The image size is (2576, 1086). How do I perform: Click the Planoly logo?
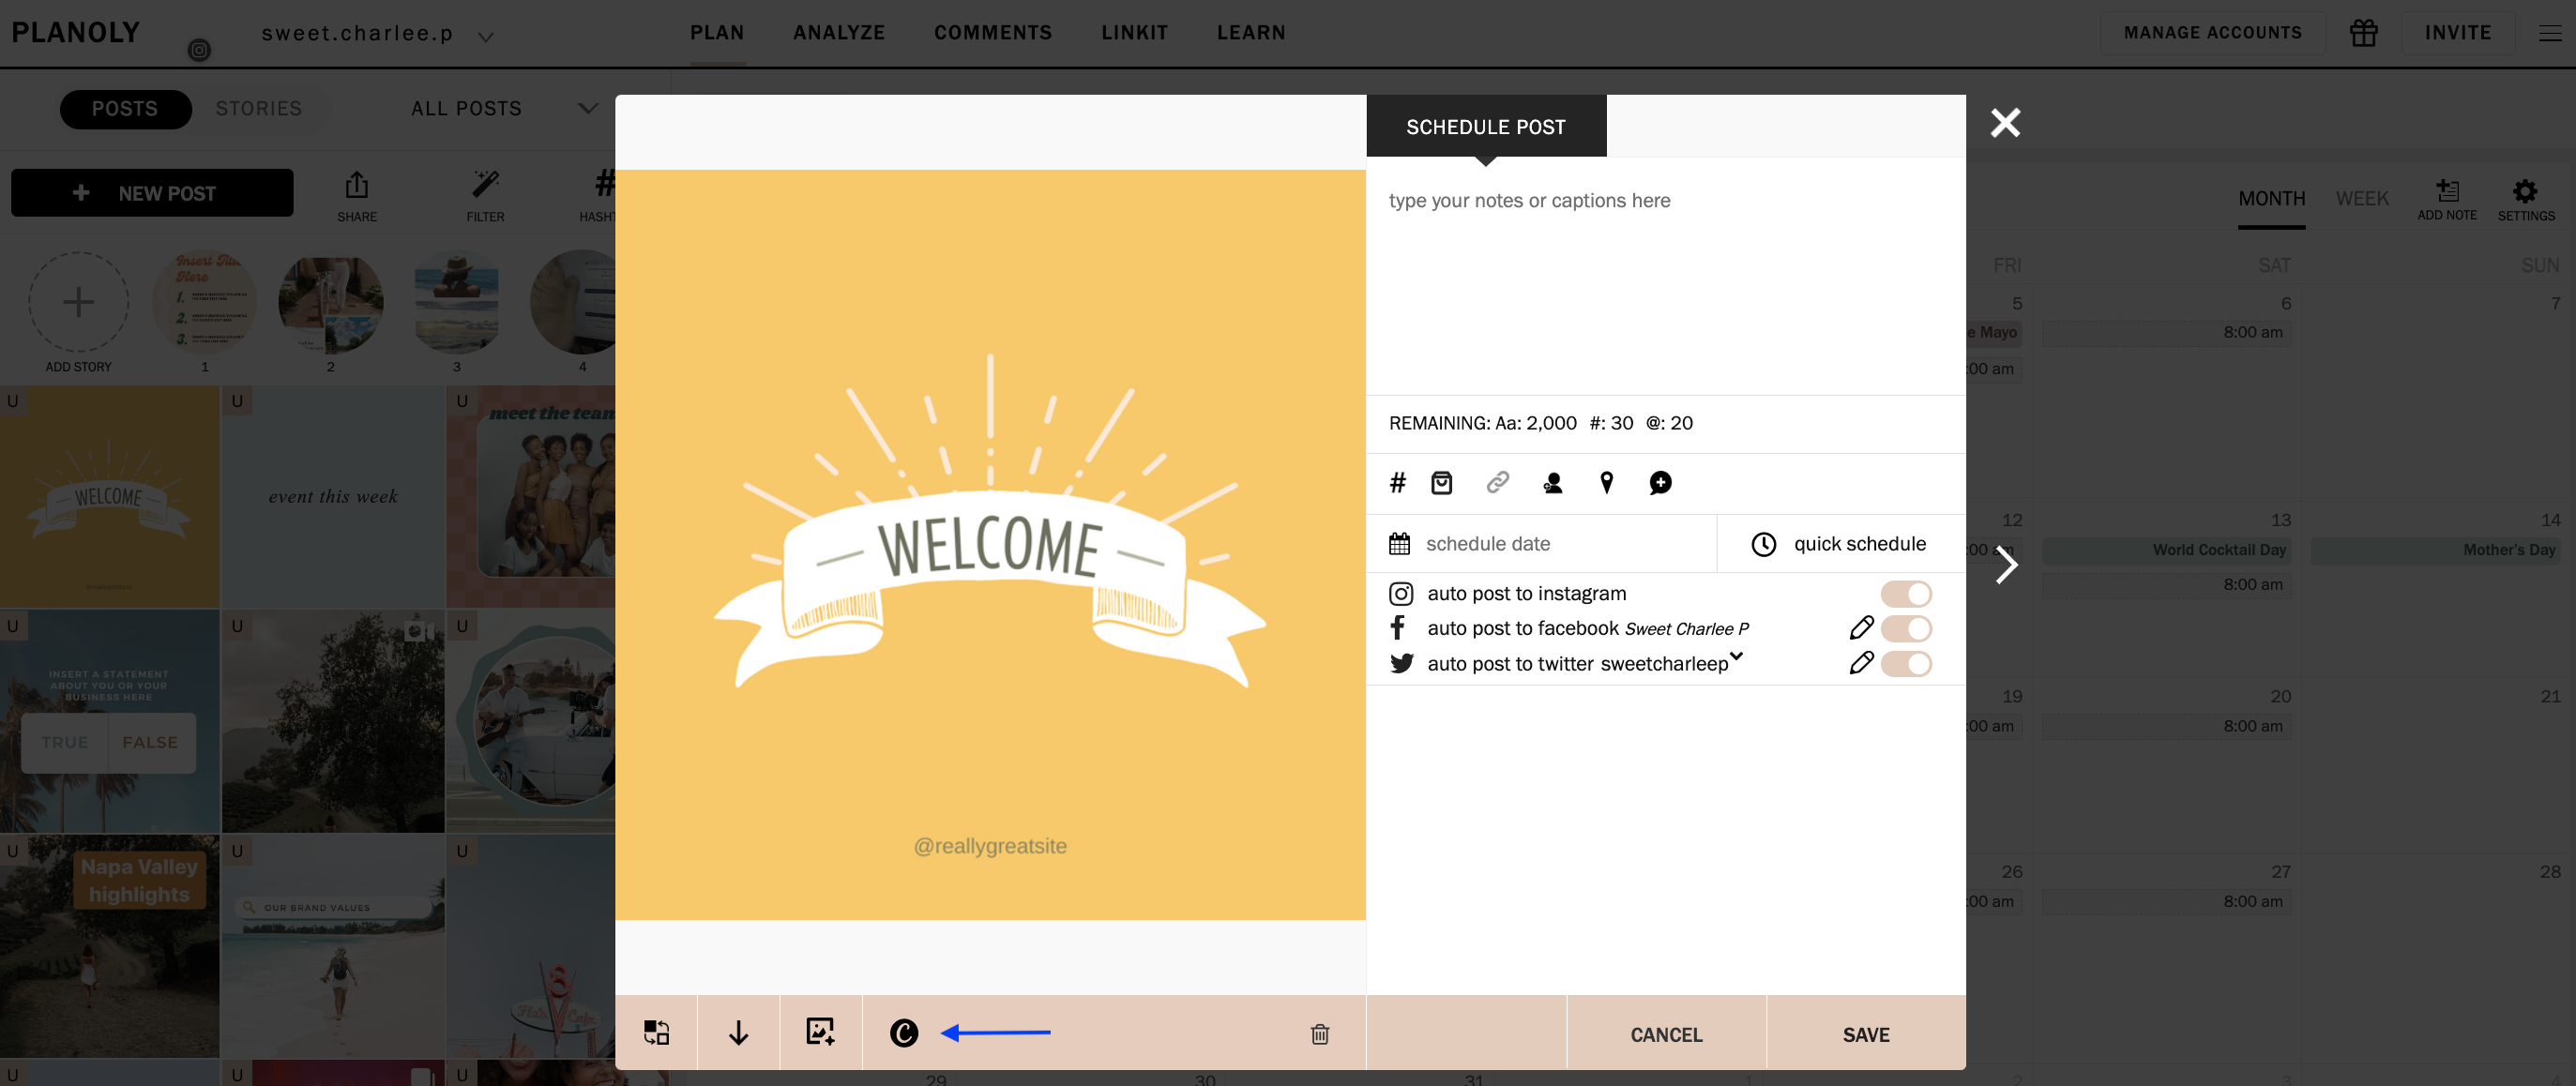coord(76,32)
